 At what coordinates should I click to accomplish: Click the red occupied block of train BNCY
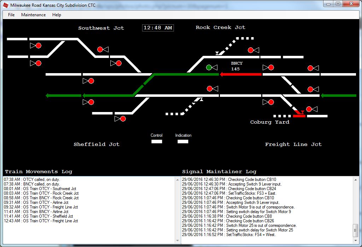(241, 74)
